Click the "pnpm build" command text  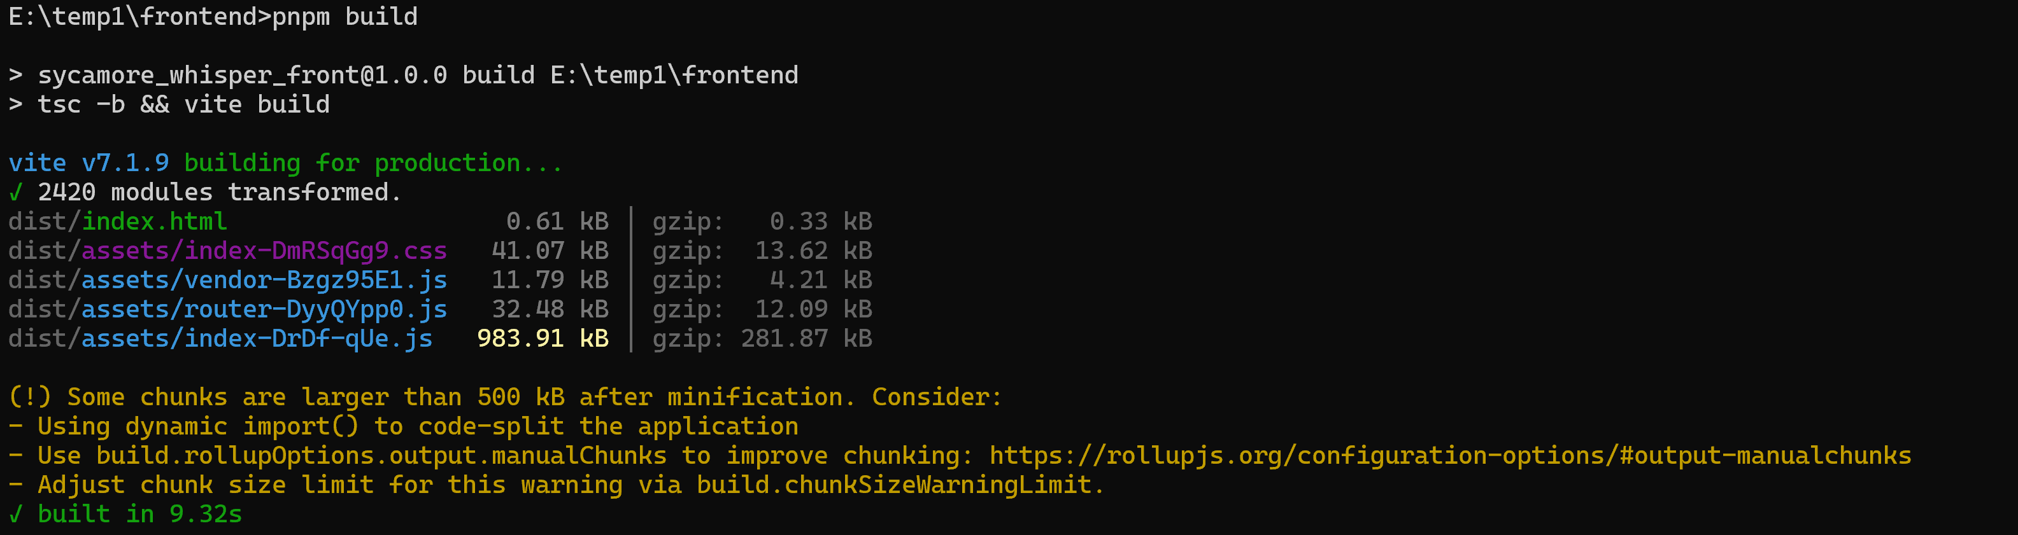[345, 17]
